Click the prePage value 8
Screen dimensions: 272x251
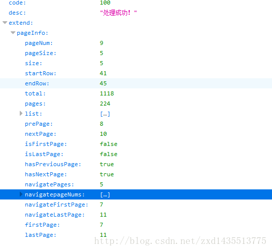click(x=101, y=124)
